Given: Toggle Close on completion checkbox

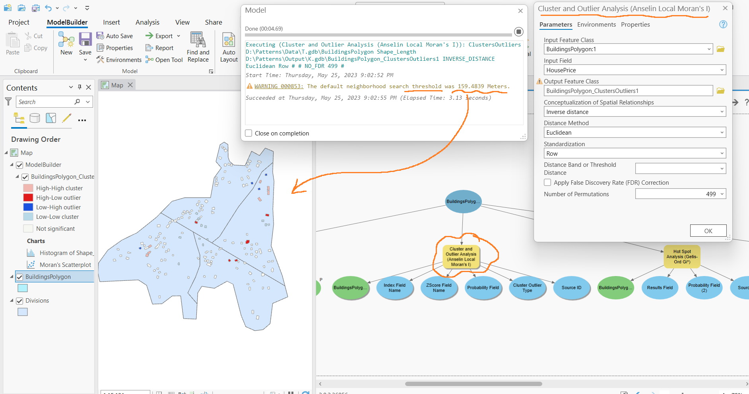Looking at the screenshot, I should click(x=248, y=133).
